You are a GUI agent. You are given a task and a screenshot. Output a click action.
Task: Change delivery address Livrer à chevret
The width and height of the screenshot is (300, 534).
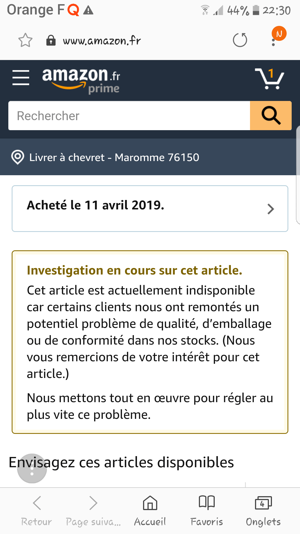point(114,157)
